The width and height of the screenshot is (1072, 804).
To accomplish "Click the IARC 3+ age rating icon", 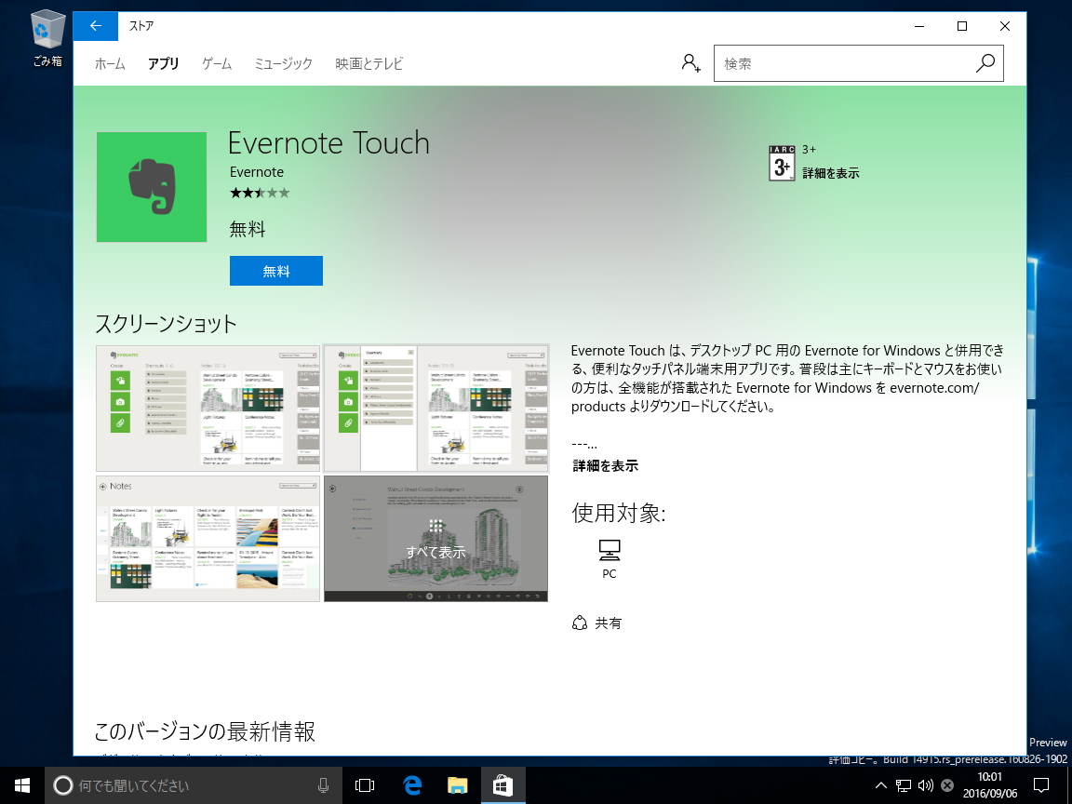I will [x=782, y=164].
